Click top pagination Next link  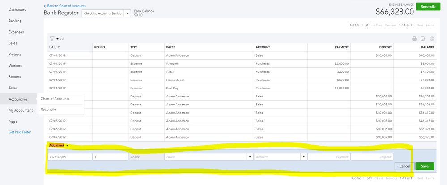click(420, 25)
